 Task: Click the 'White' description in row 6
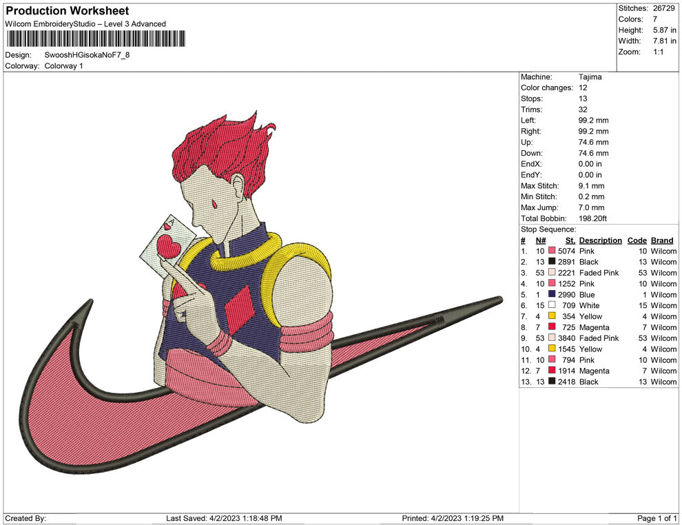click(590, 305)
